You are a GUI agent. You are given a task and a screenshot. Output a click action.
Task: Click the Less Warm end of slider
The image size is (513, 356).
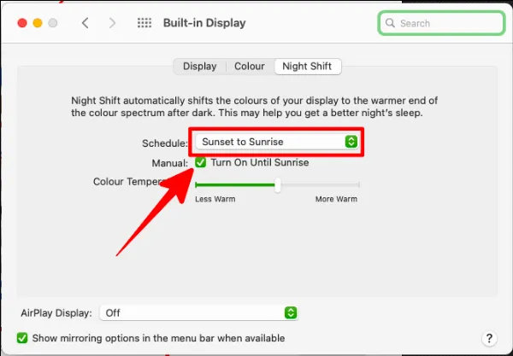(198, 184)
